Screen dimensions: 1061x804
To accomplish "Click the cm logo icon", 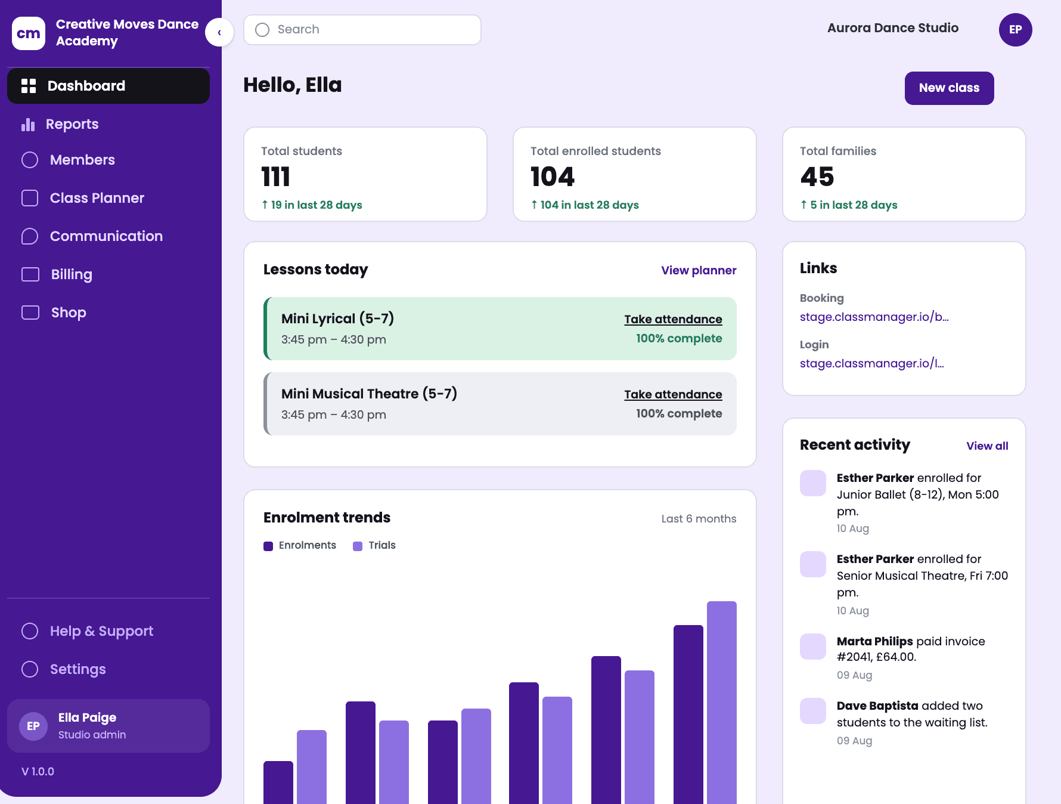I will point(29,33).
